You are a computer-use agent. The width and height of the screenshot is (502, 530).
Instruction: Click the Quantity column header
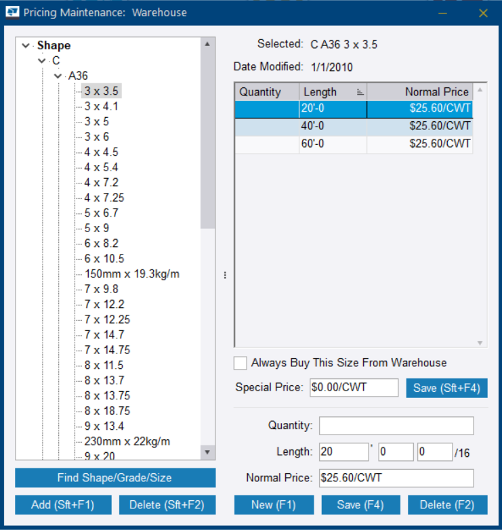(267, 92)
